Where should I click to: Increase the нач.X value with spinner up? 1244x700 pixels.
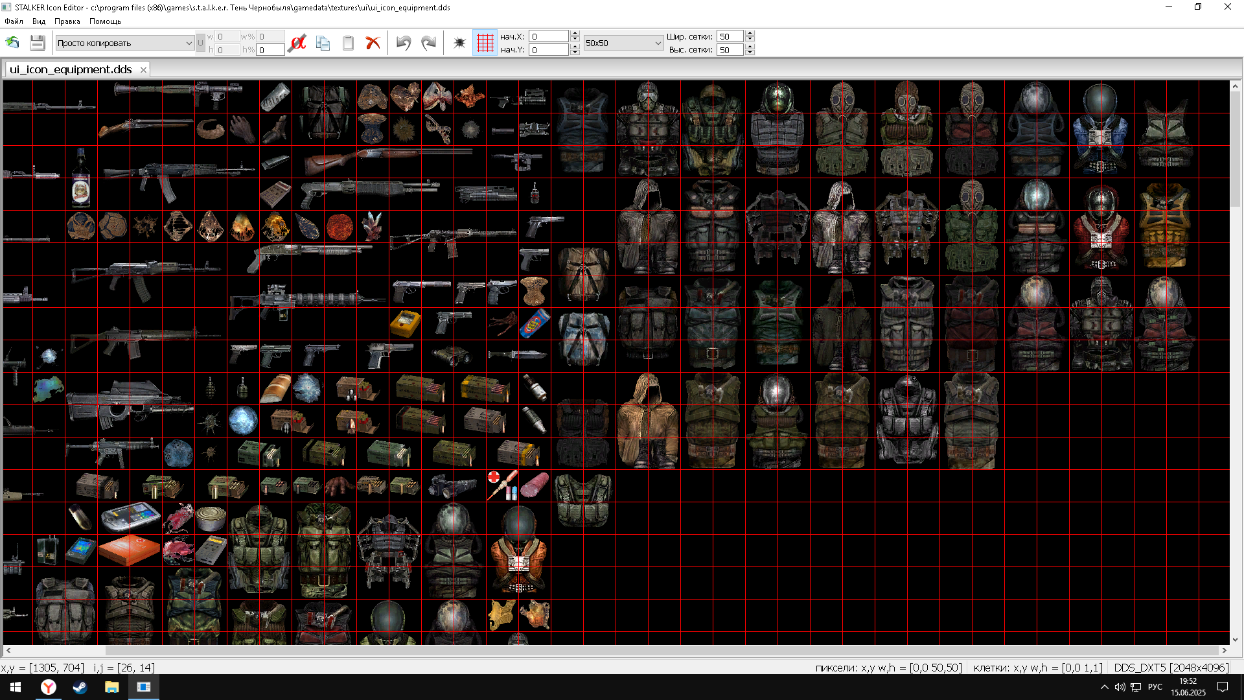575,33
